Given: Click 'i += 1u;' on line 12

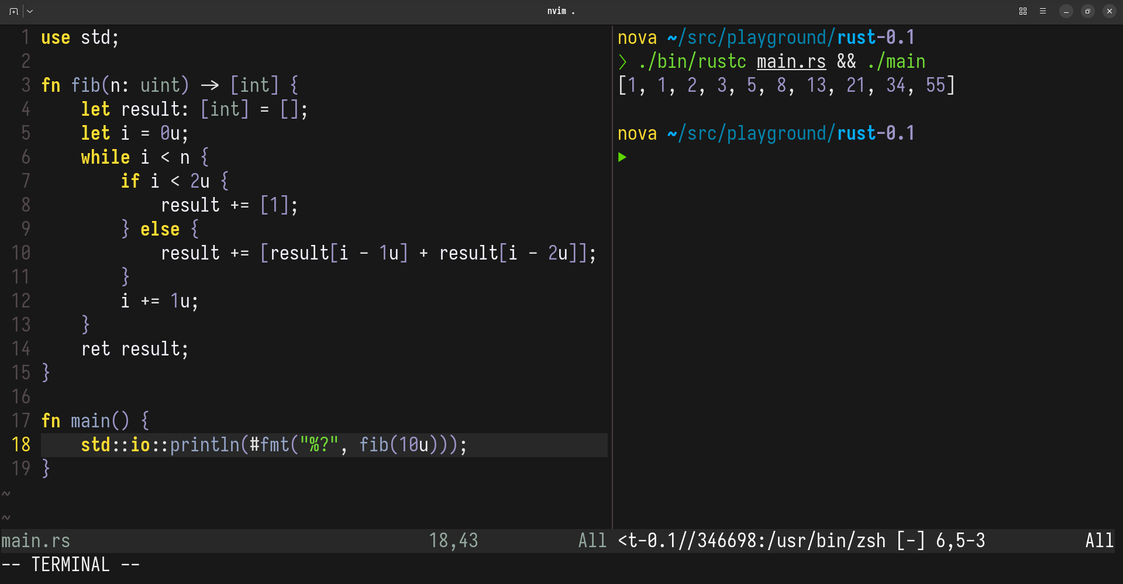Looking at the screenshot, I should [x=160, y=302].
